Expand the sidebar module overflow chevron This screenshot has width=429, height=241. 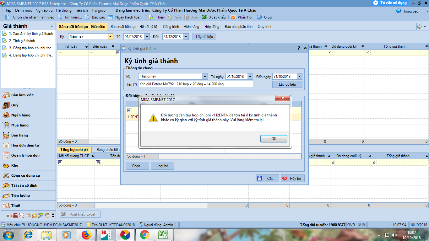click(52, 215)
